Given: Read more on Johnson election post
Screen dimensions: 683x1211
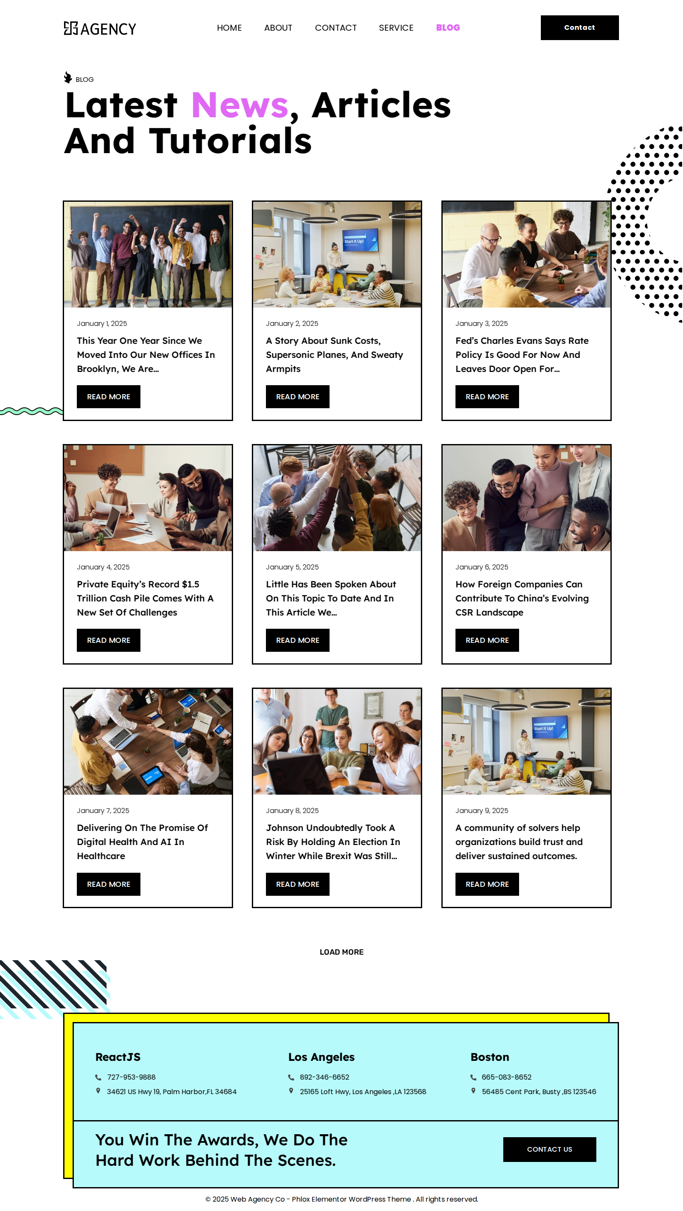Looking at the screenshot, I should tap(298, 884).
